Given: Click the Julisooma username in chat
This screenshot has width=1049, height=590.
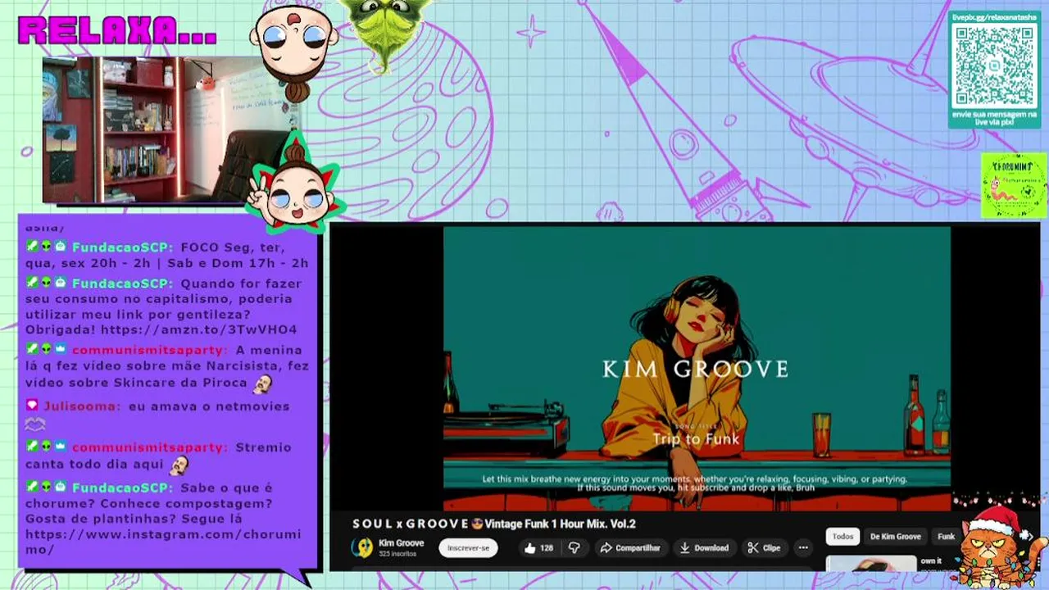Looking at the screenshot, I should coord(81,406).
